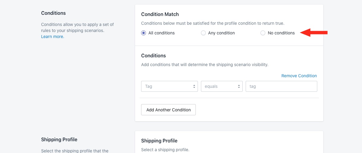Viewport: 362px width, 153px height.
Task: Click the "All conditions" label text
Action: 162,33
